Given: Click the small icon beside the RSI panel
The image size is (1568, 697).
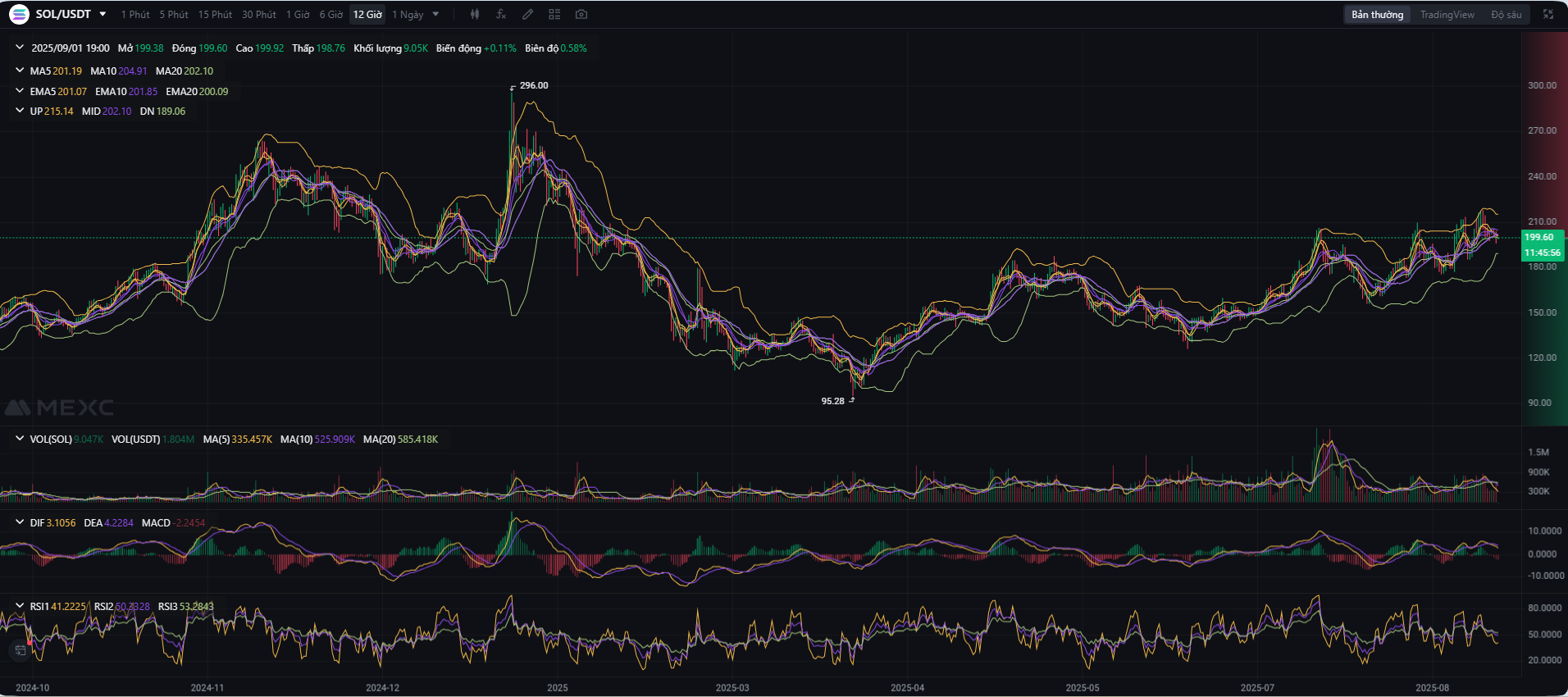Looking at the screenshot, I should pos(20,650).
